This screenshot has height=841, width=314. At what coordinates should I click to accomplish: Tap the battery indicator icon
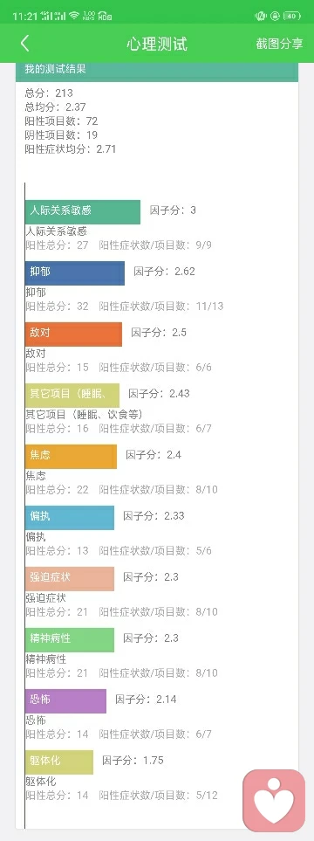[292, 16]
